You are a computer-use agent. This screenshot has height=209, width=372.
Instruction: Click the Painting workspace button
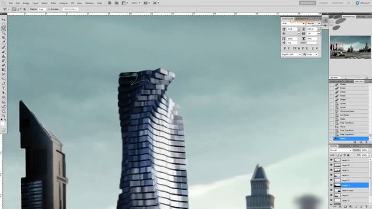point(337,3)
